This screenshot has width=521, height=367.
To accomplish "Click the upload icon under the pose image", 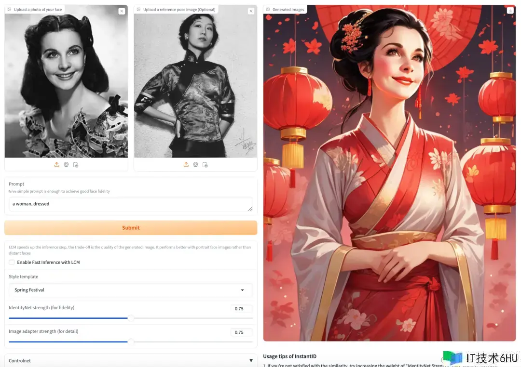I will coord(186,165).
